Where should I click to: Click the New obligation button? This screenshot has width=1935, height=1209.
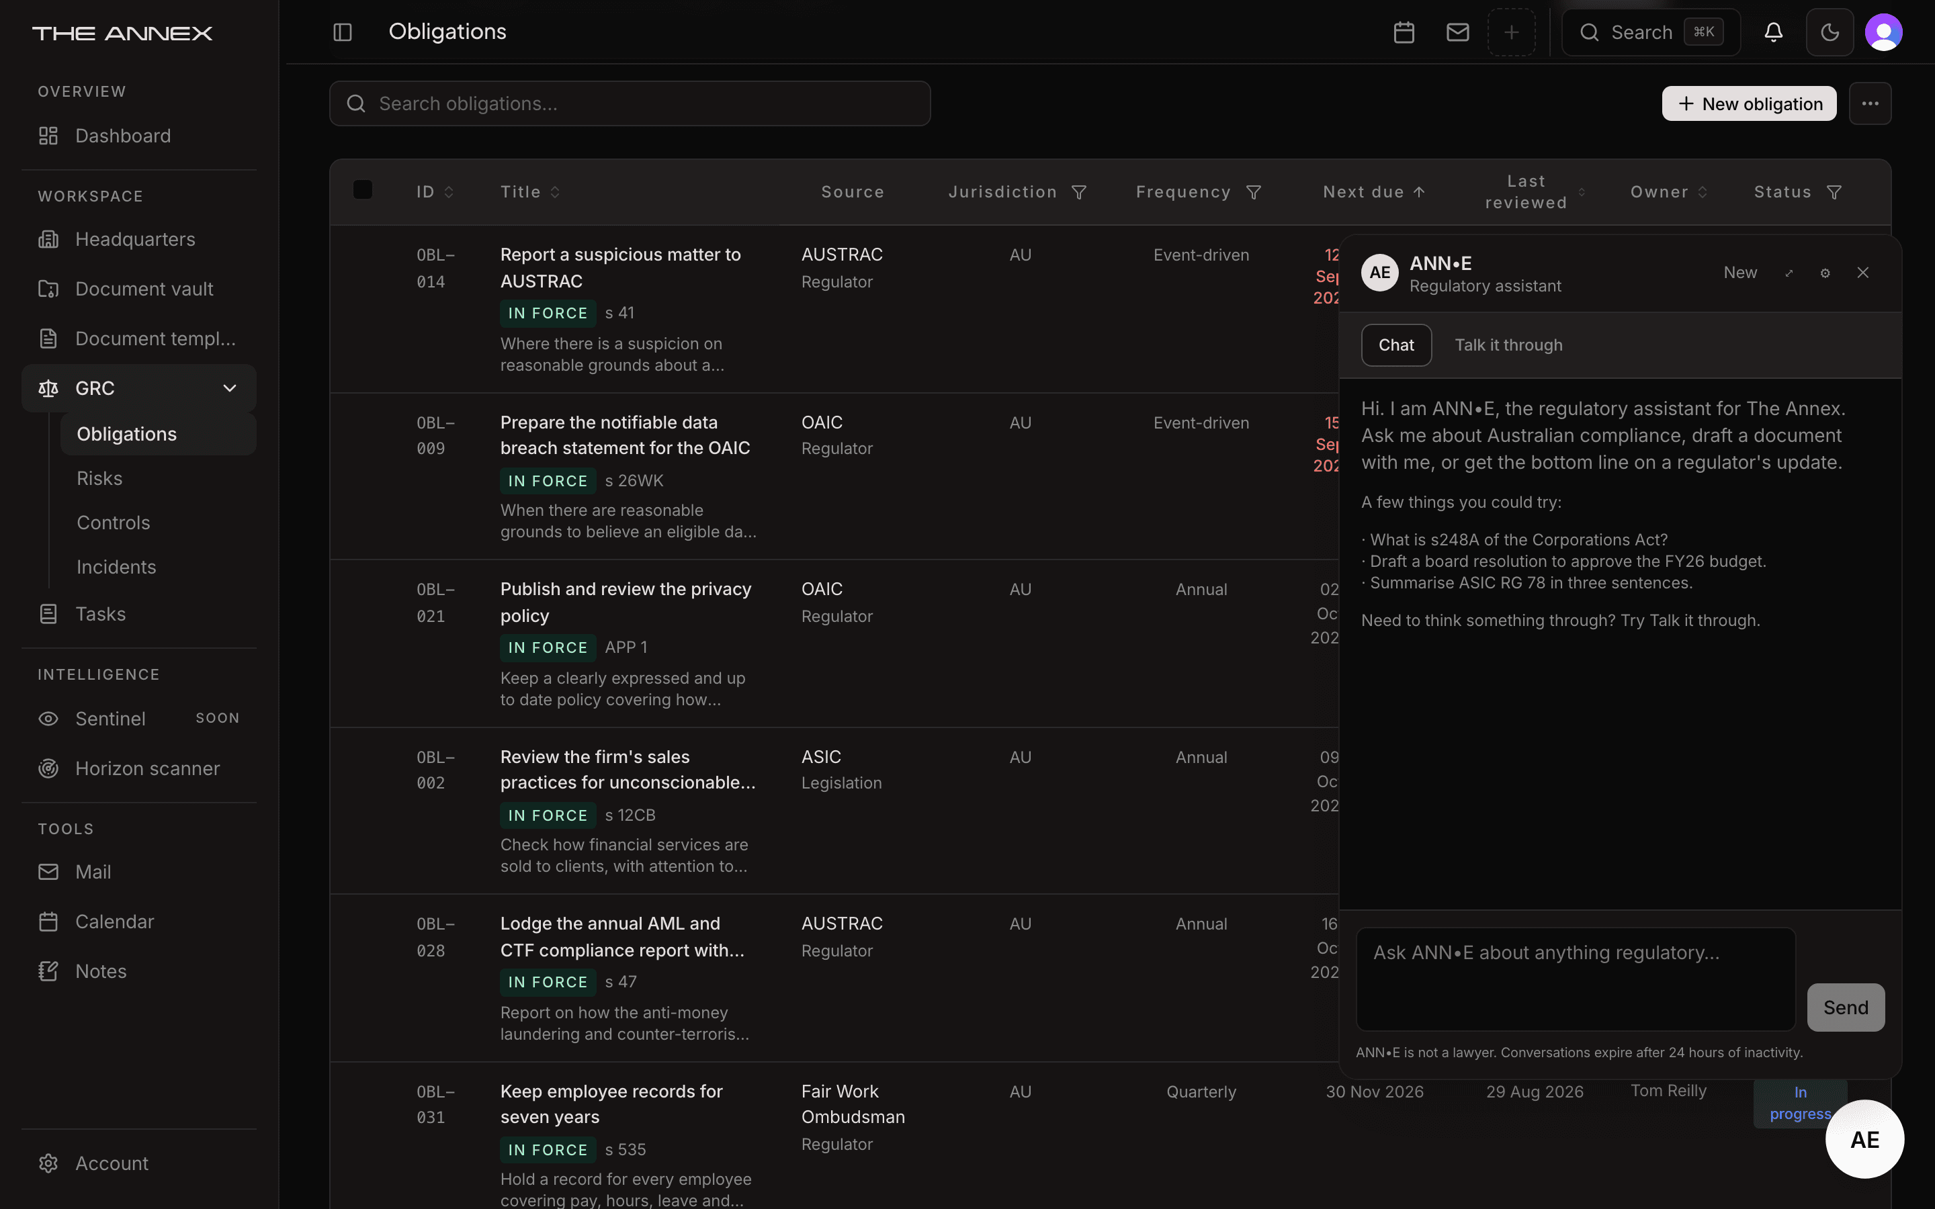point(1749,104)
